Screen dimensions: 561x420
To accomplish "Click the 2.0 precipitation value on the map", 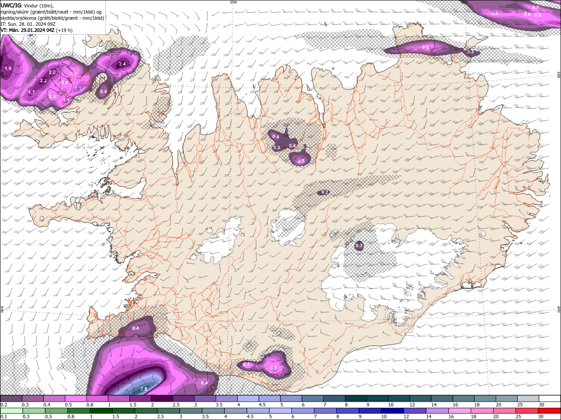I will 53,72.
